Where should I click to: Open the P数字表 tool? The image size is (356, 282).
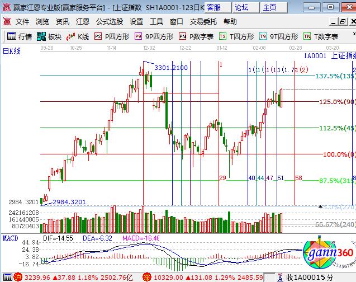coord(197,36)
